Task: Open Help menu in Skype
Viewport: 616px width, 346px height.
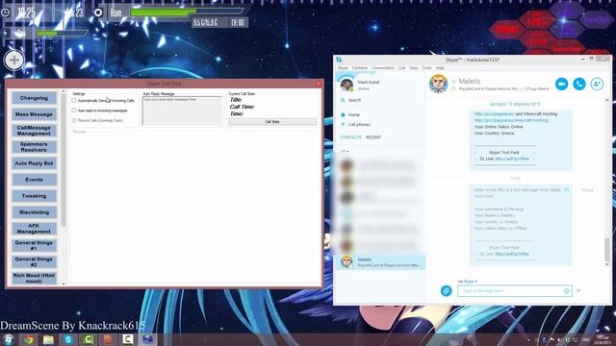Action: (x=440, y=68)
